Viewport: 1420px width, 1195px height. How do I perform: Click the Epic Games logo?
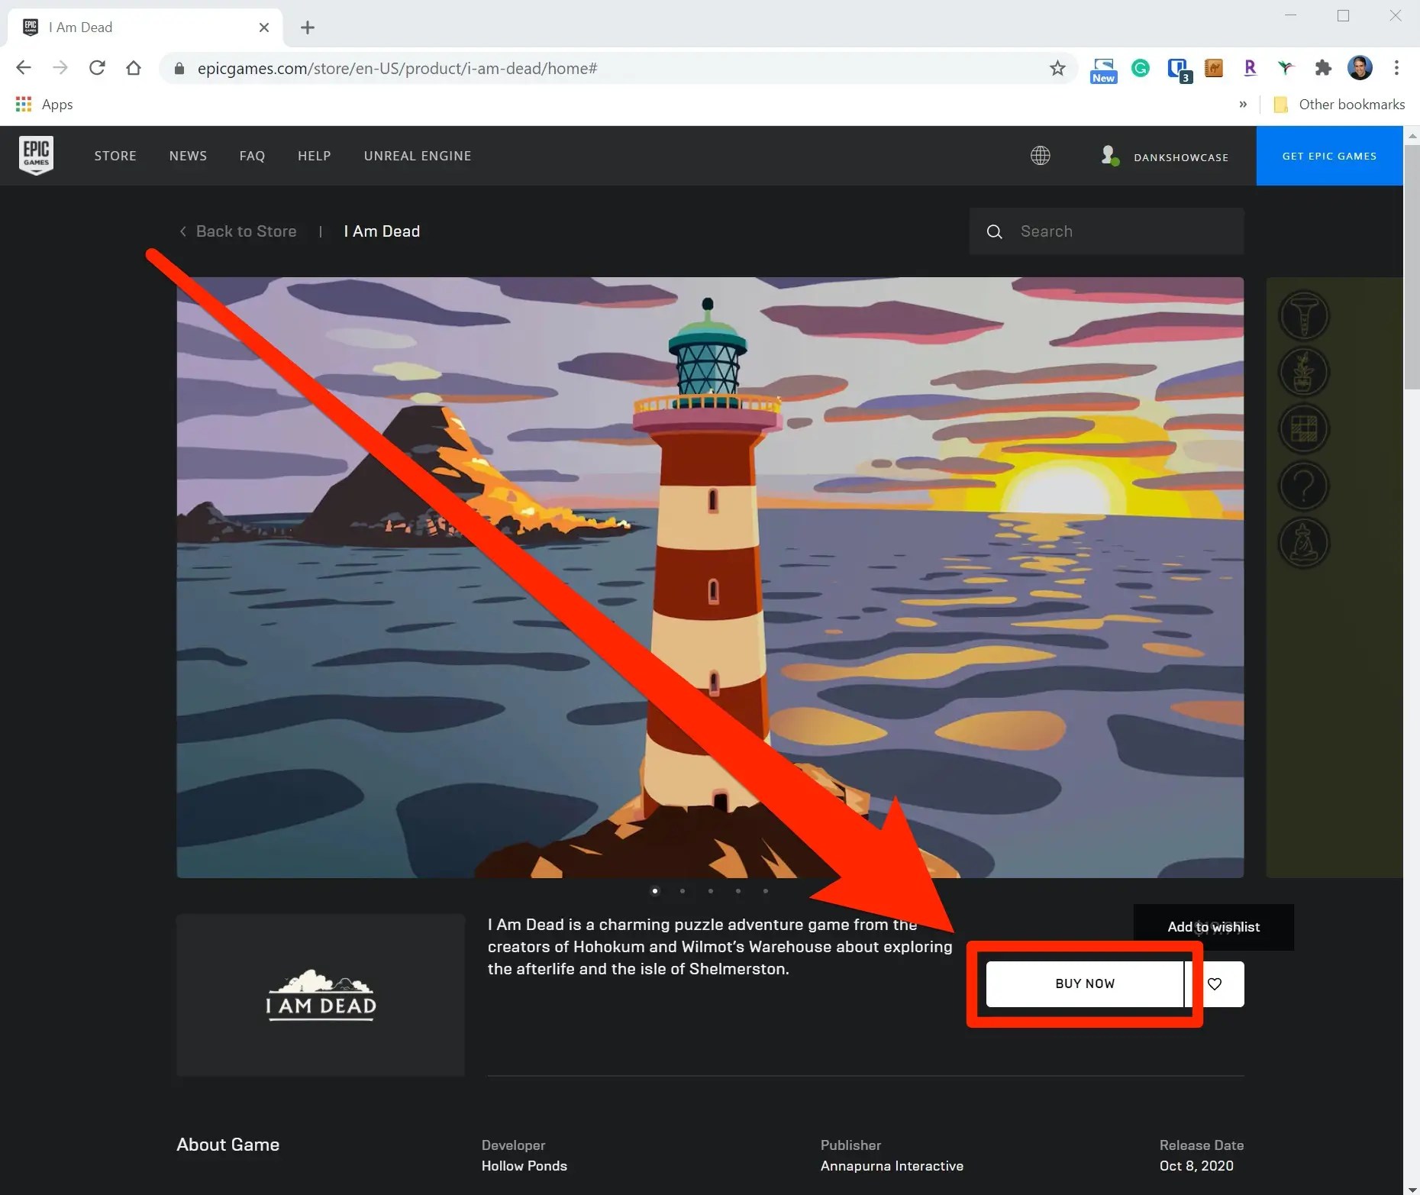(36, 156)
